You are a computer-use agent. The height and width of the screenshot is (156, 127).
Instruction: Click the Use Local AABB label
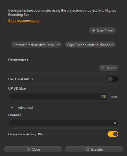coord(21,79)
